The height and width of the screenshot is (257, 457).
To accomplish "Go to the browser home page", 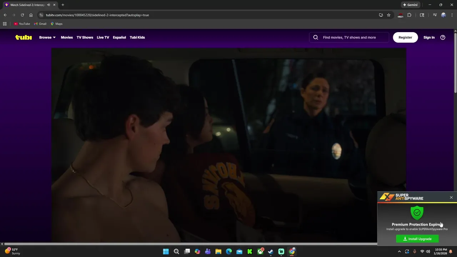I will pos(31,15).
